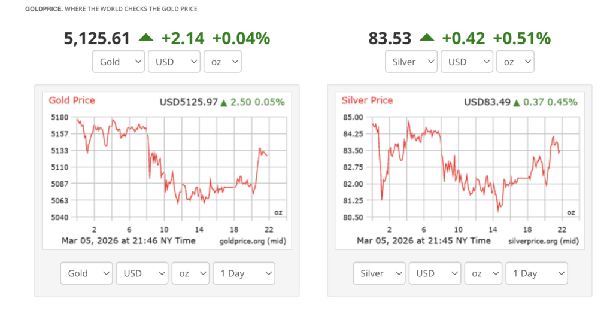Click the green up arrow beside 83.53
Screen dimensions: 613x320
(427, 38)
